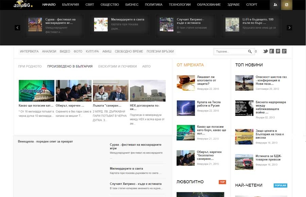The height and width of the screenshot is (197, 306).
Task: Open the Сурва festival carousel thumbnail
Action: (35, 25)
